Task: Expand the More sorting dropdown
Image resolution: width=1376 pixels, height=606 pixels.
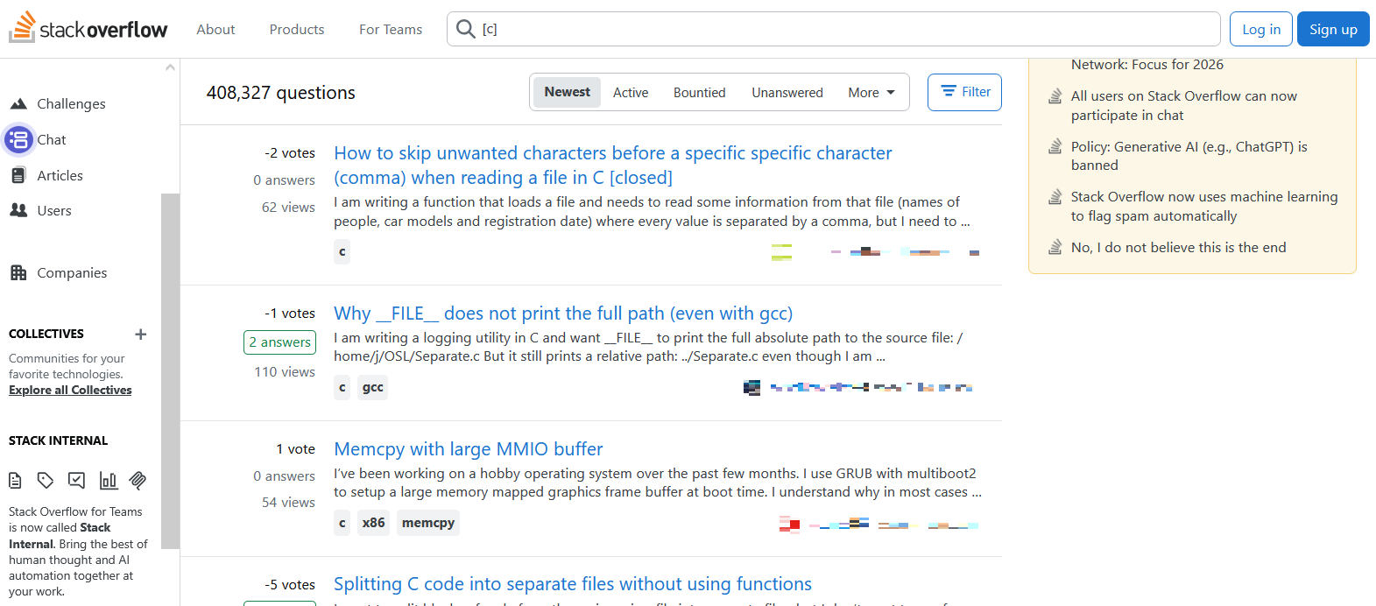Action: pos(871,92)
